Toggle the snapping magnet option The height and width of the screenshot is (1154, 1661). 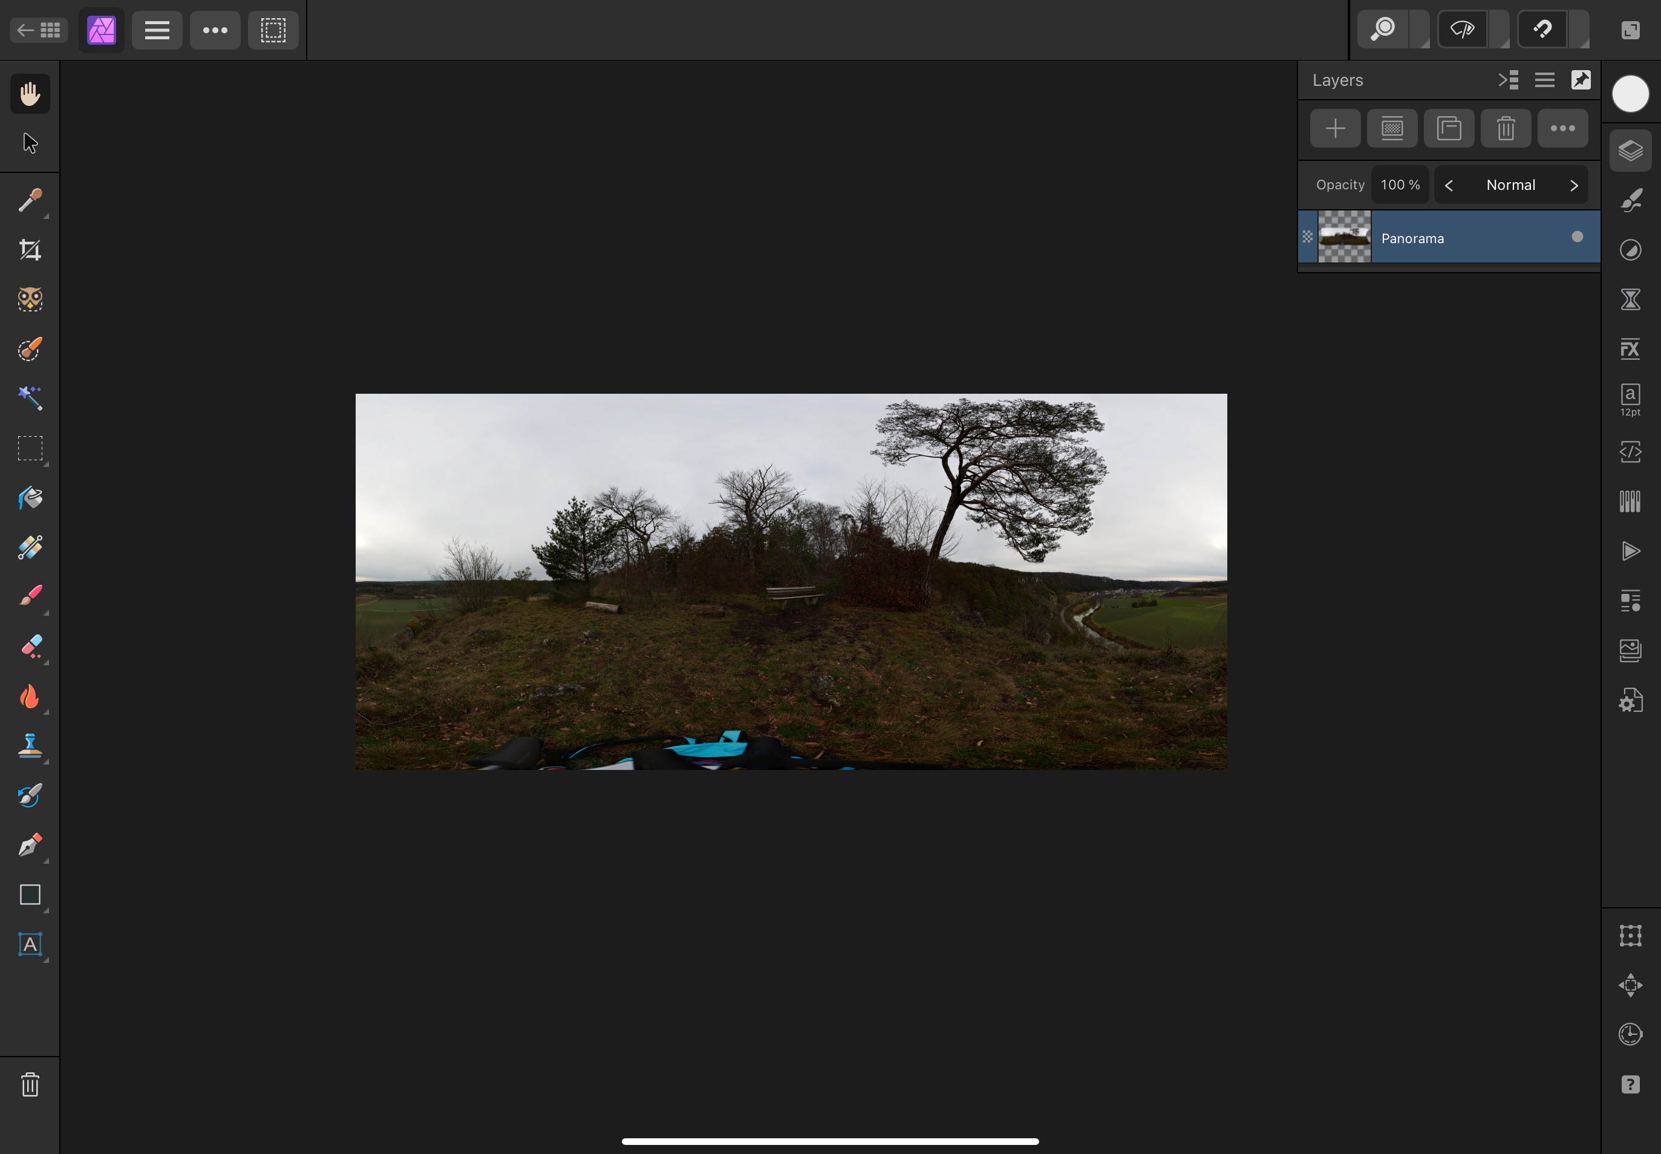pyautogui.click(x=1542, y=30)
